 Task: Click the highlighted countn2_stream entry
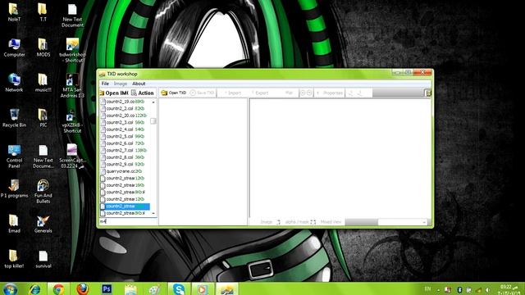click(125, 206)
